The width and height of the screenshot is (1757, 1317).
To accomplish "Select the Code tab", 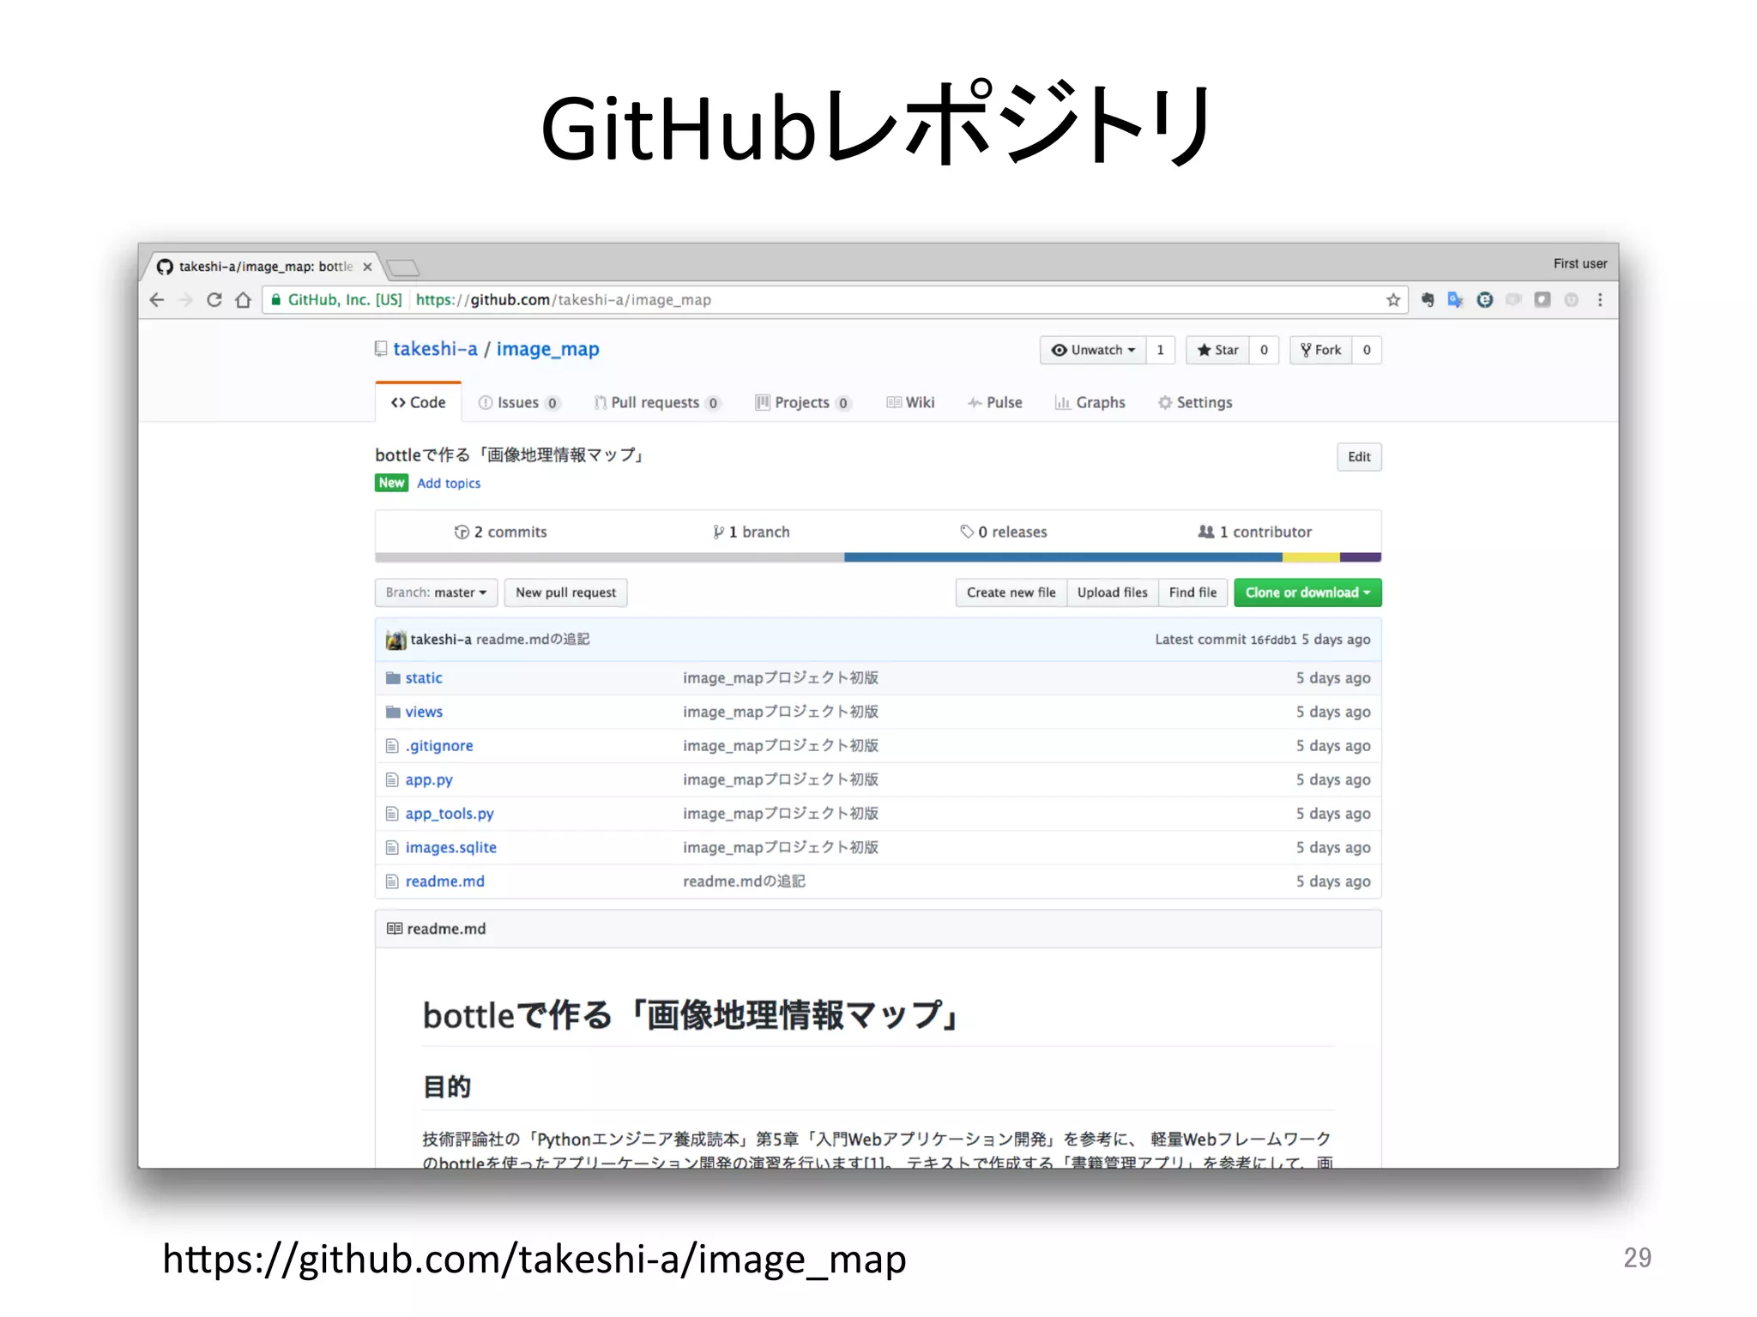I will (x=419, y=402).
